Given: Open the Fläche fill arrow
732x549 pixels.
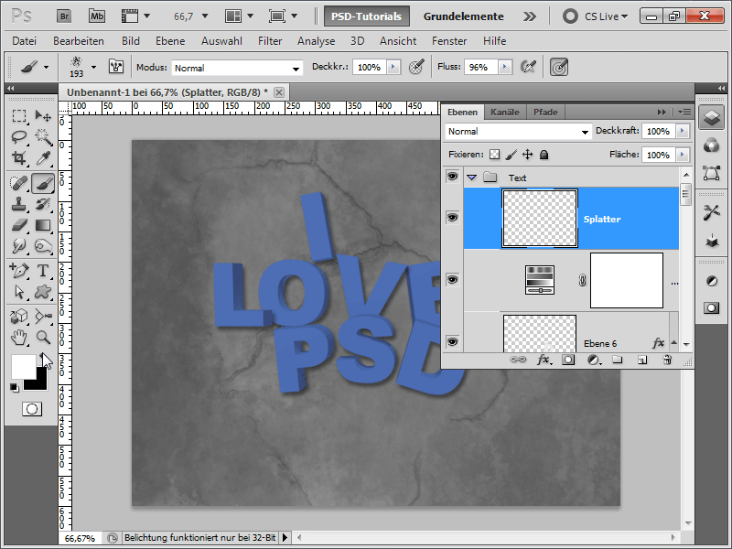Looking at the screenshot, I should 683,155.
